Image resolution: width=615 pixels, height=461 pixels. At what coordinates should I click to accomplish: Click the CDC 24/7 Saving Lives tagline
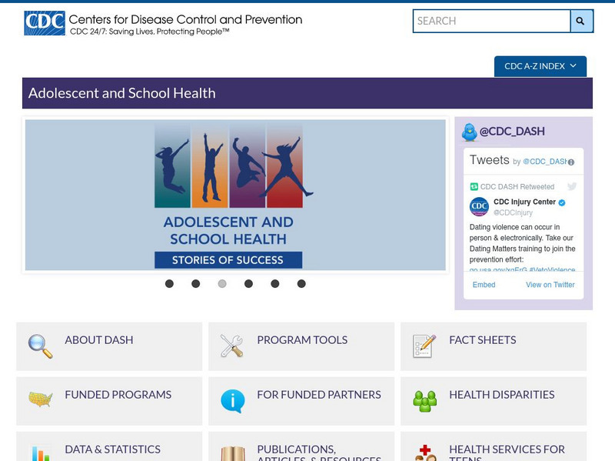[x=149, y=32]
